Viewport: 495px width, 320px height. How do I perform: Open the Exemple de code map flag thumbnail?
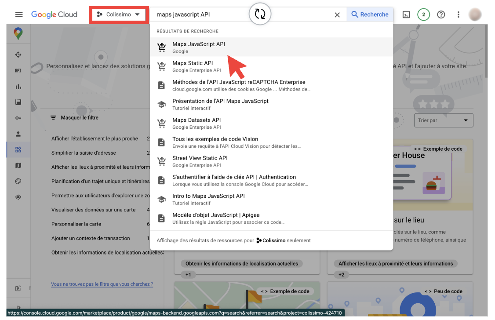point(247,299)
